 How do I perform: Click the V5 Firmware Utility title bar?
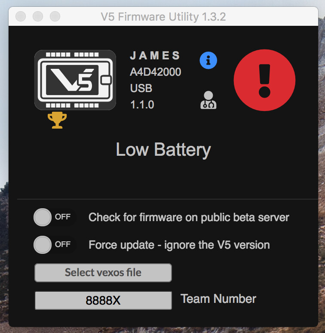click(163, 17)
